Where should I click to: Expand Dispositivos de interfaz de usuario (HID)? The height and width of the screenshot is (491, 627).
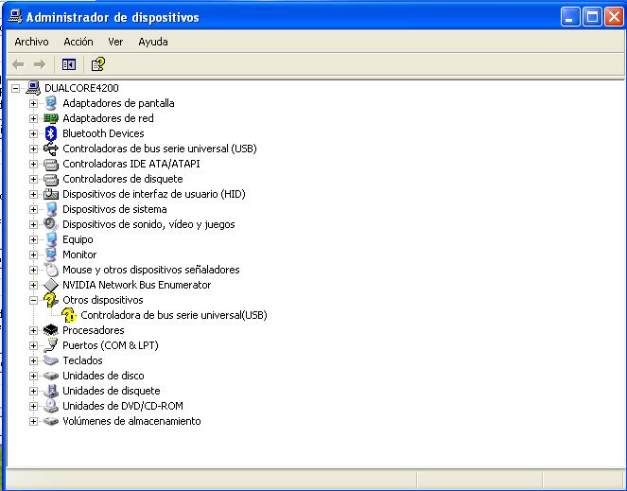click(x=34, y=195)
